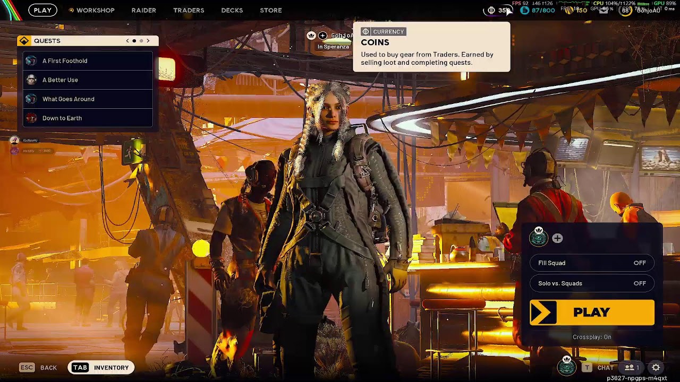Click the yellow Quests panel header icon
The width and height of the screenshot is (680, 382).
pos(24,41)
